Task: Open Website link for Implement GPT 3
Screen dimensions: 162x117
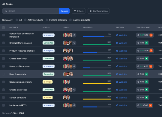Action: 121,105
